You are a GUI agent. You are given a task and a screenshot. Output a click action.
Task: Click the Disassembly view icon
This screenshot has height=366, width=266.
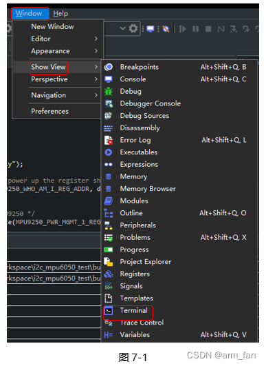point(108,128)
